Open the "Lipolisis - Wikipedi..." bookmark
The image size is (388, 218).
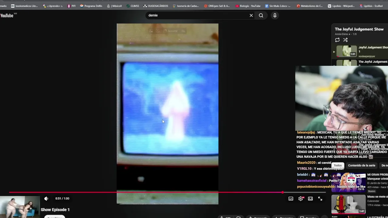341,6
